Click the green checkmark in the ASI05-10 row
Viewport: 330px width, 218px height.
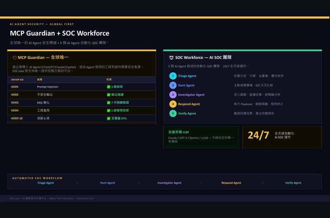(108, 118)
